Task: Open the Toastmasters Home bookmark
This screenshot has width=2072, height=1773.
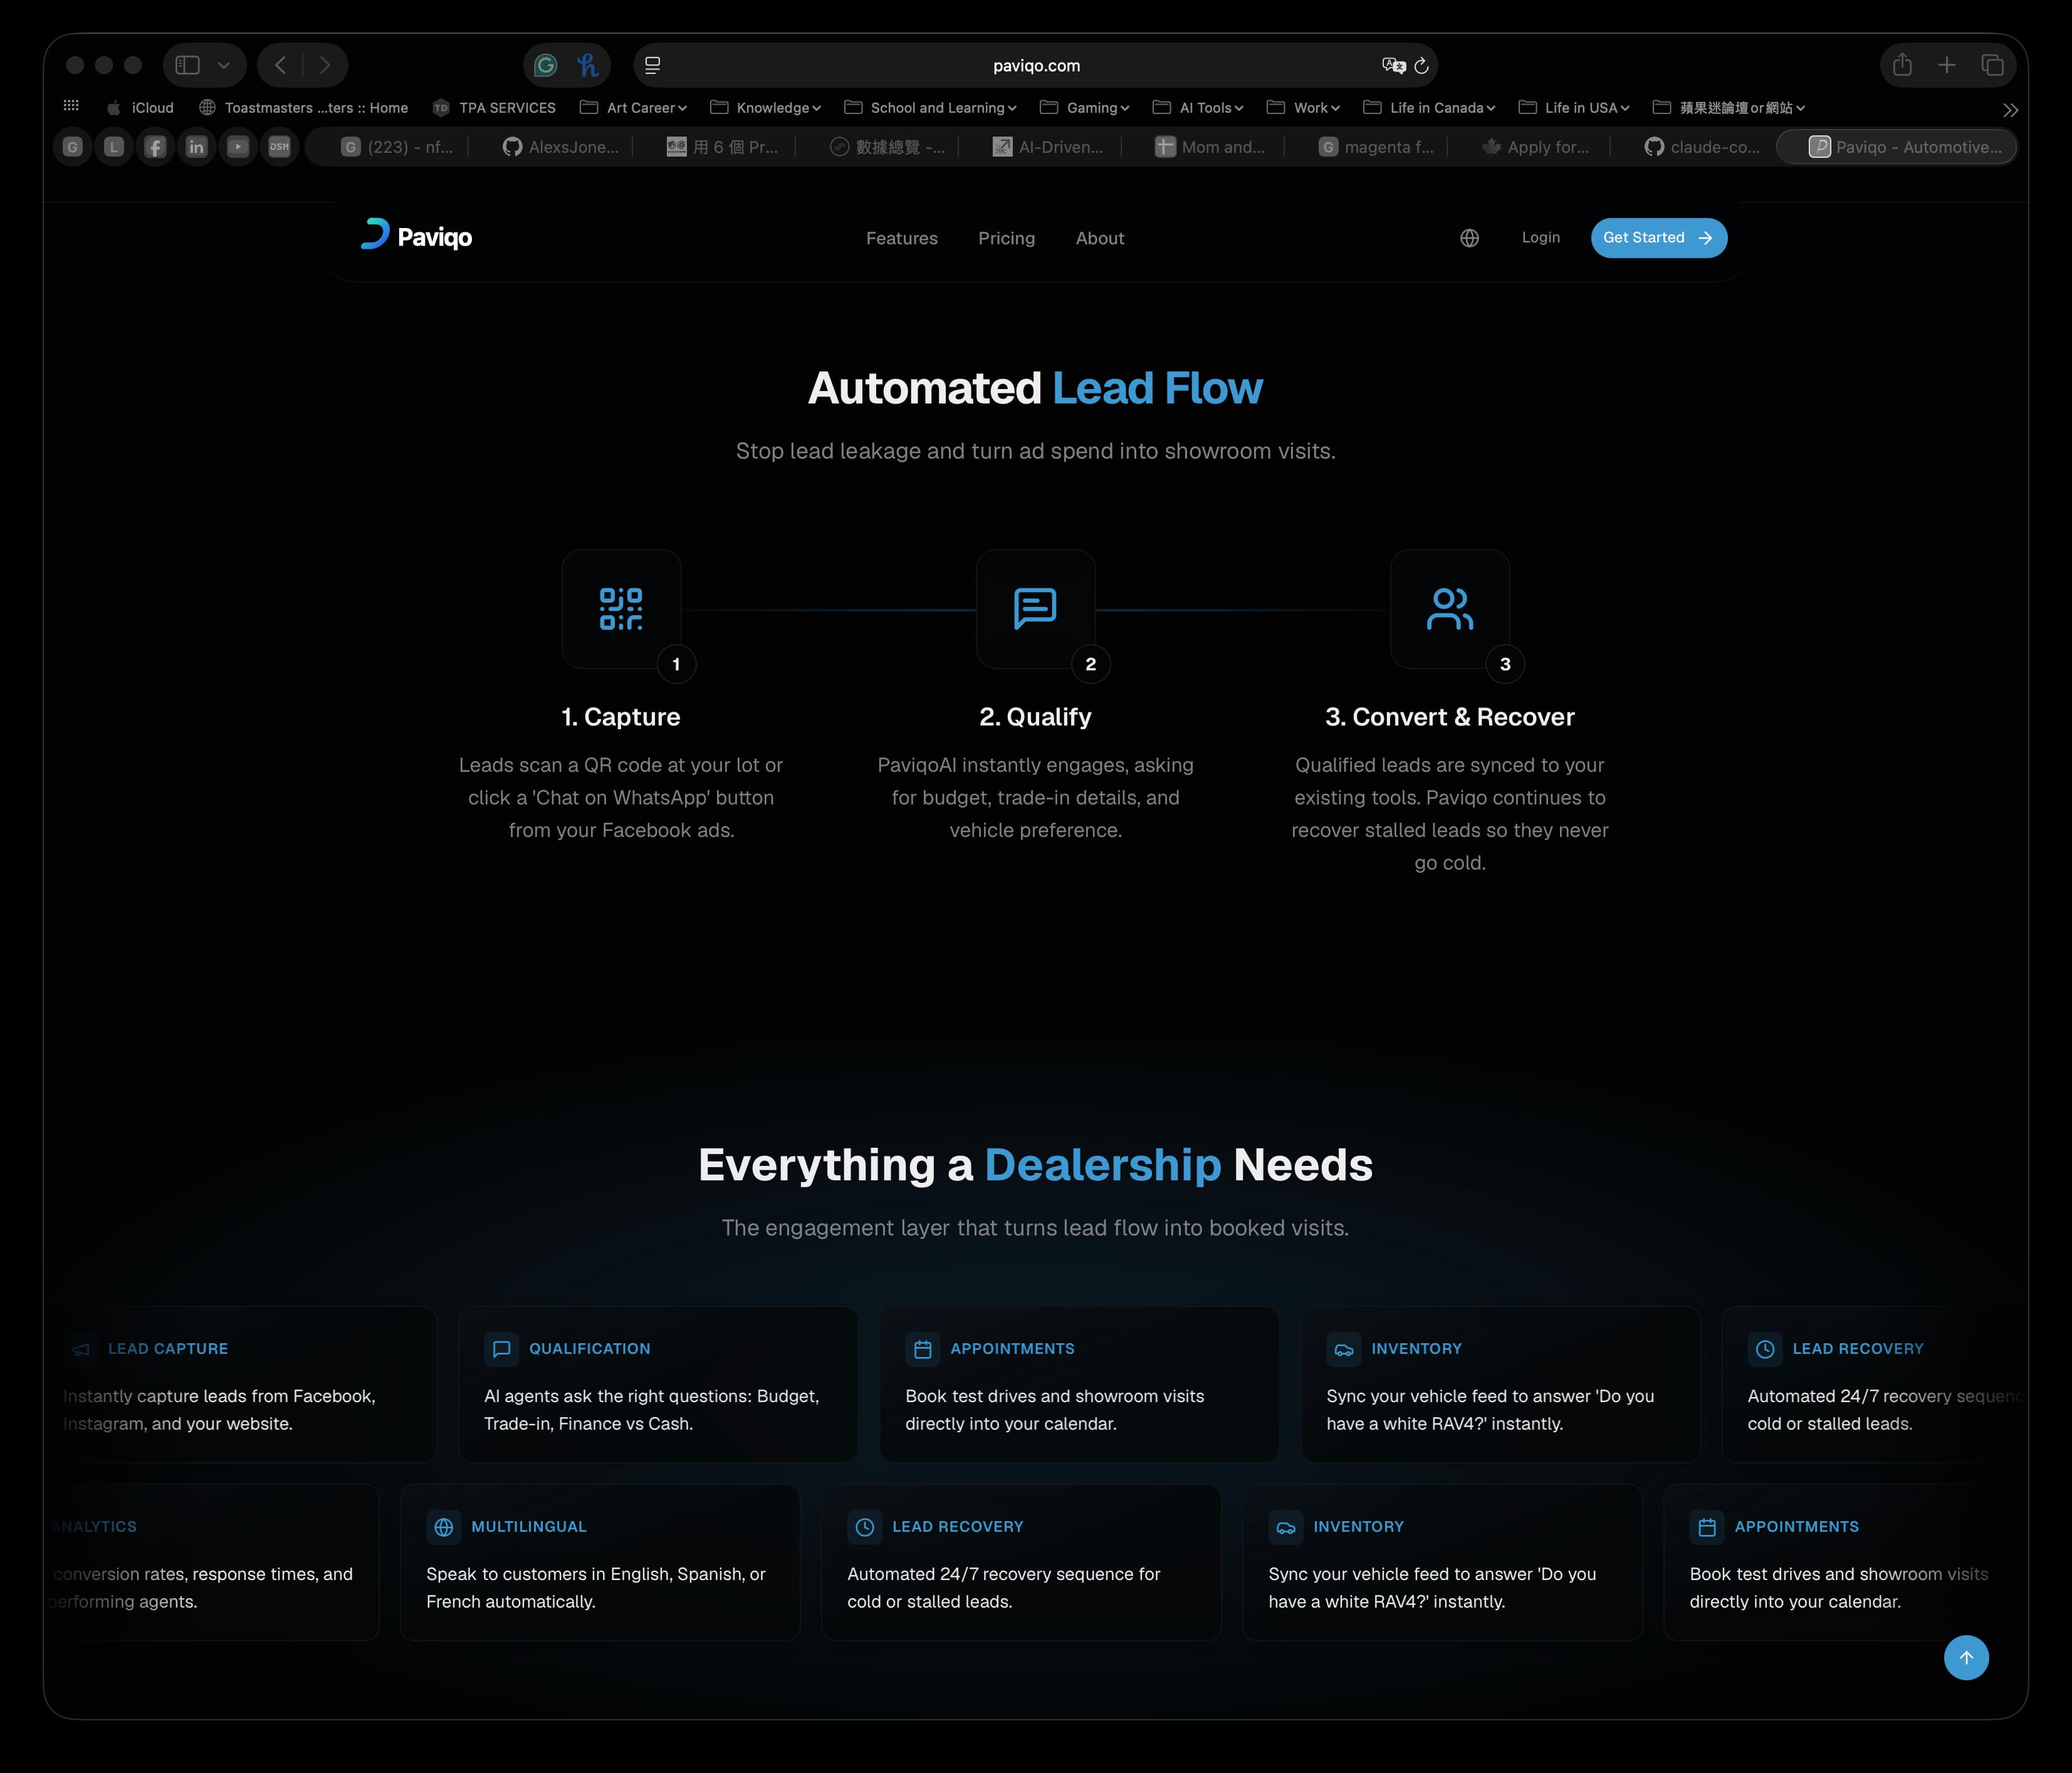Action: (x=304, y=107)
